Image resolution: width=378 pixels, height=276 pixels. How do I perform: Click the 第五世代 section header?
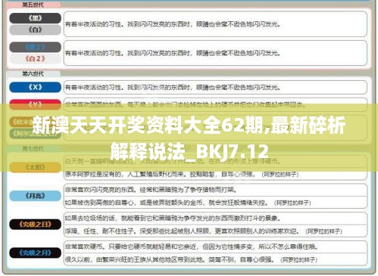pos(33,5)
